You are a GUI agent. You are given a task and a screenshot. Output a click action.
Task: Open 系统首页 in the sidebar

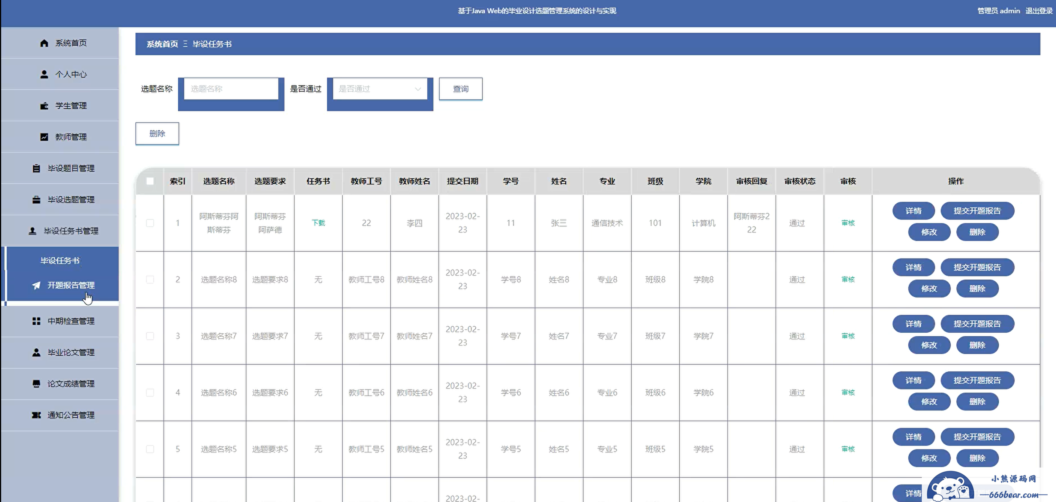(x=60, y=43)
